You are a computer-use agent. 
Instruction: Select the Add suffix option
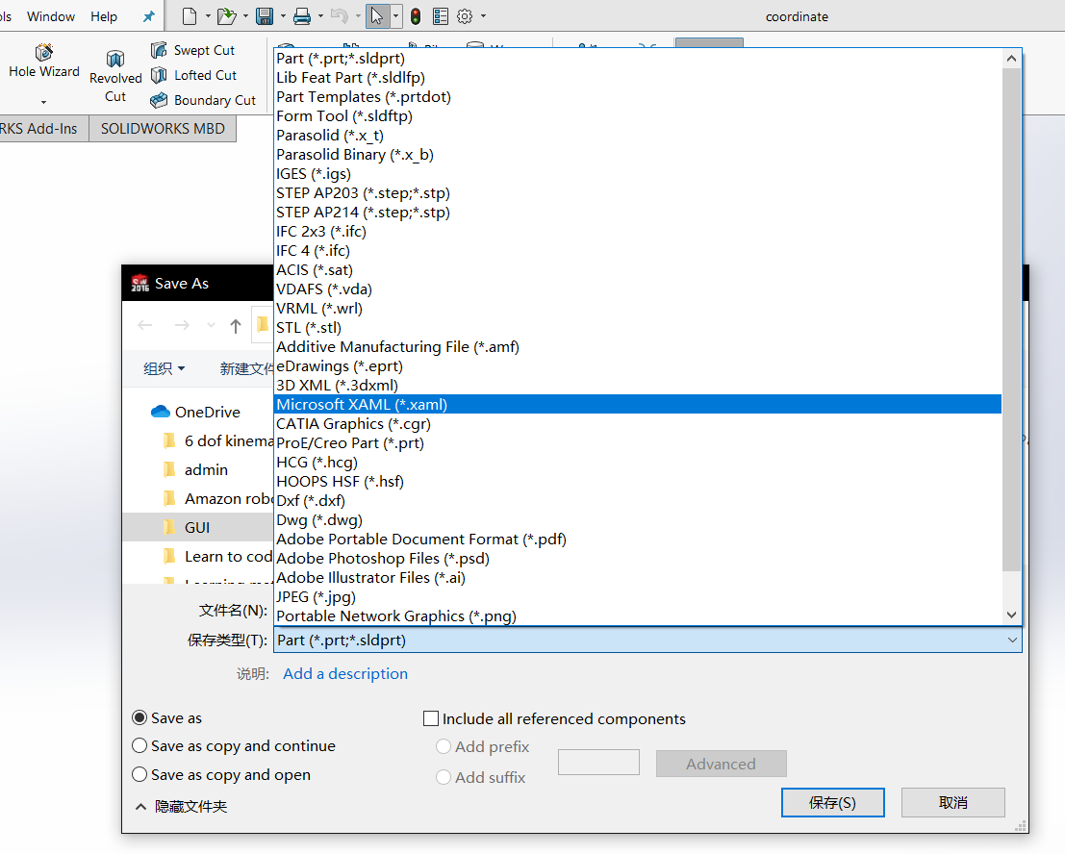pyautogui.click(x=444, y=777)
